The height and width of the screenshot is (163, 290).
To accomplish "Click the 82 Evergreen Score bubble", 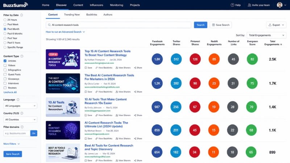I will [252, 59].
